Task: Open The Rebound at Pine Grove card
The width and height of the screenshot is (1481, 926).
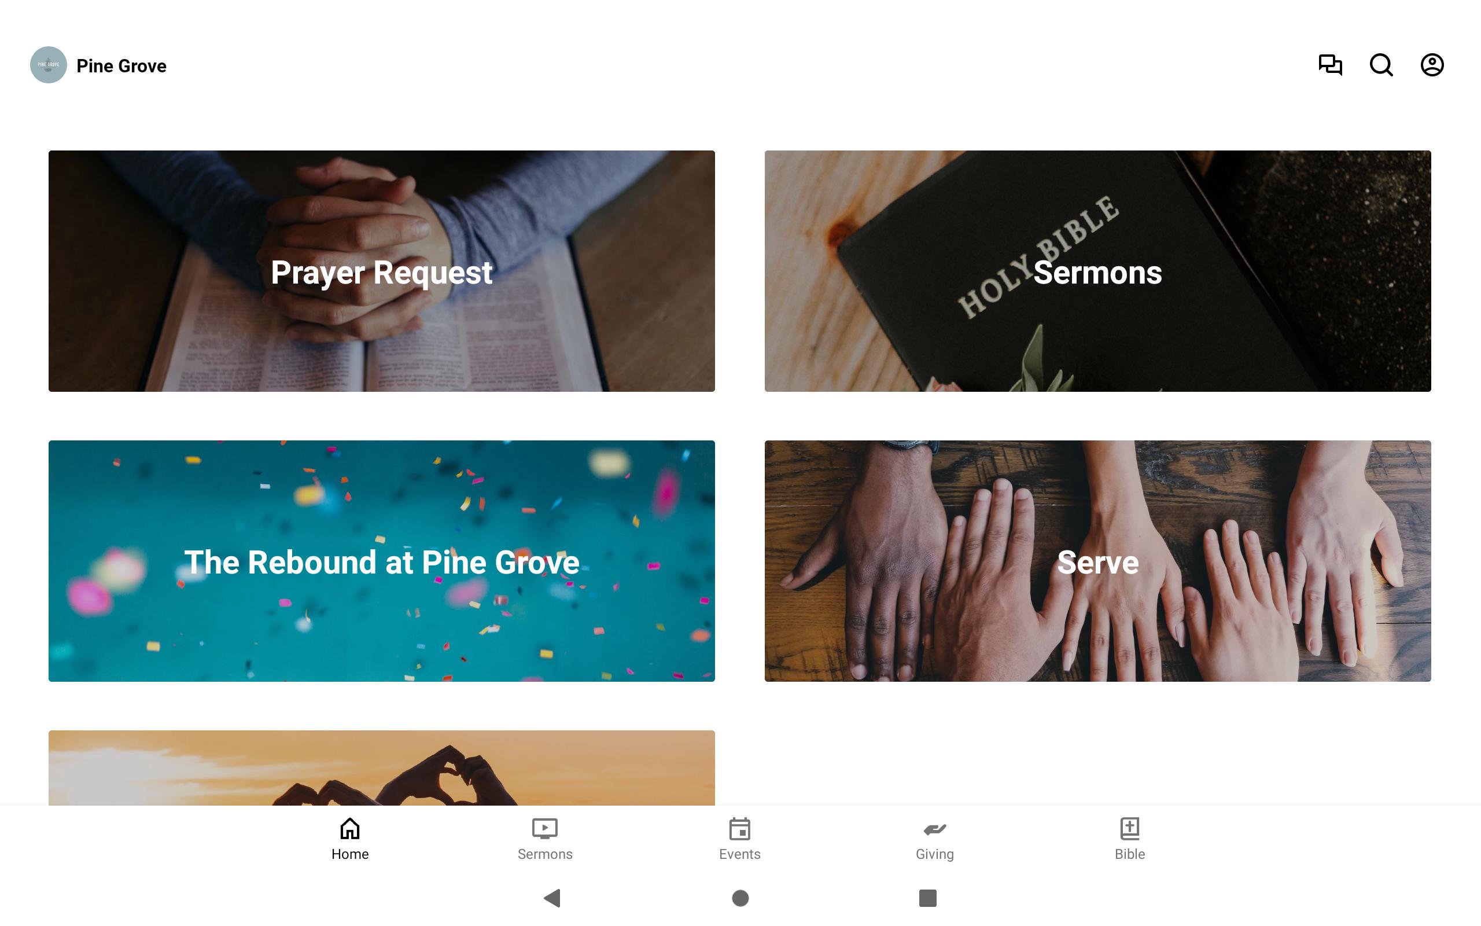Action: tap(381, 561)
